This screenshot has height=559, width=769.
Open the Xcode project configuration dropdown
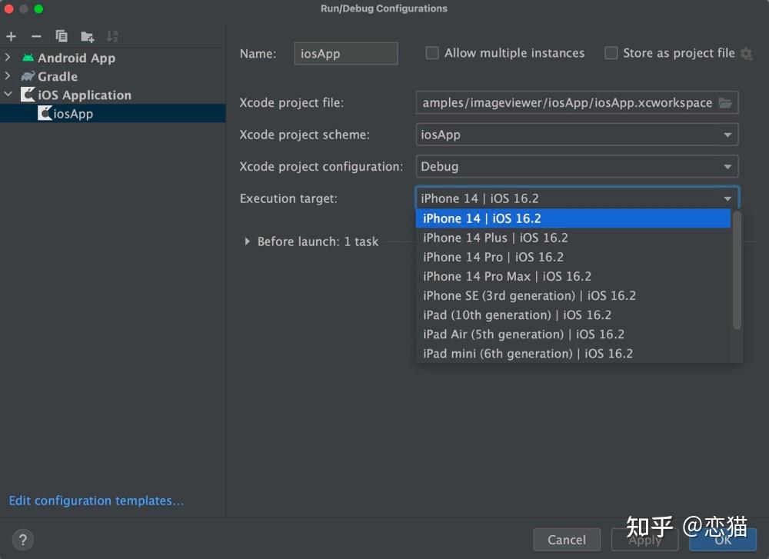pos(727,166)
